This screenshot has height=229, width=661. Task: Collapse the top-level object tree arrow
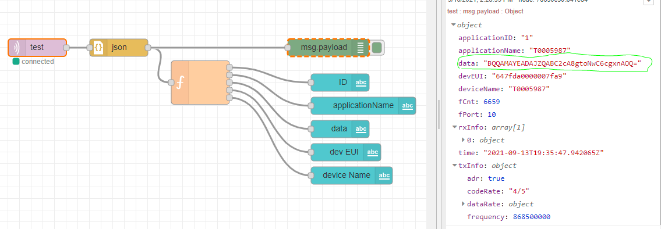click(x=453, y=25)
